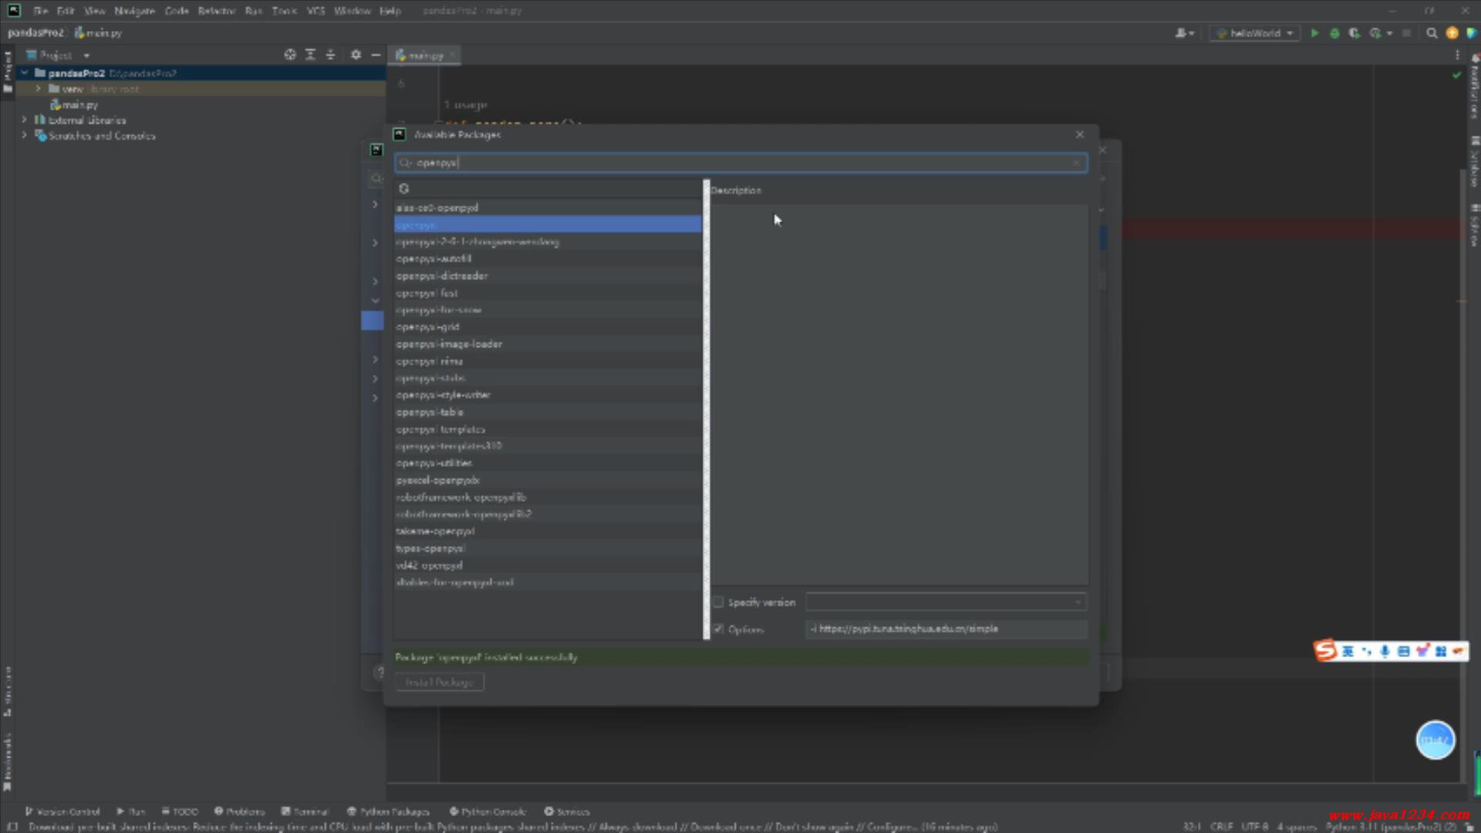Click the Stop run square icon

pos(1406,33)
